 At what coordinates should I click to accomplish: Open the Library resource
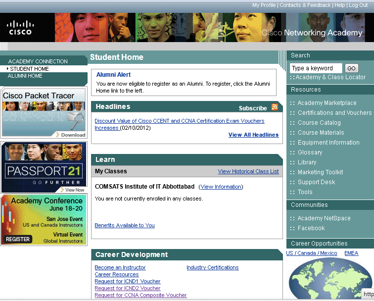(307, 162)
